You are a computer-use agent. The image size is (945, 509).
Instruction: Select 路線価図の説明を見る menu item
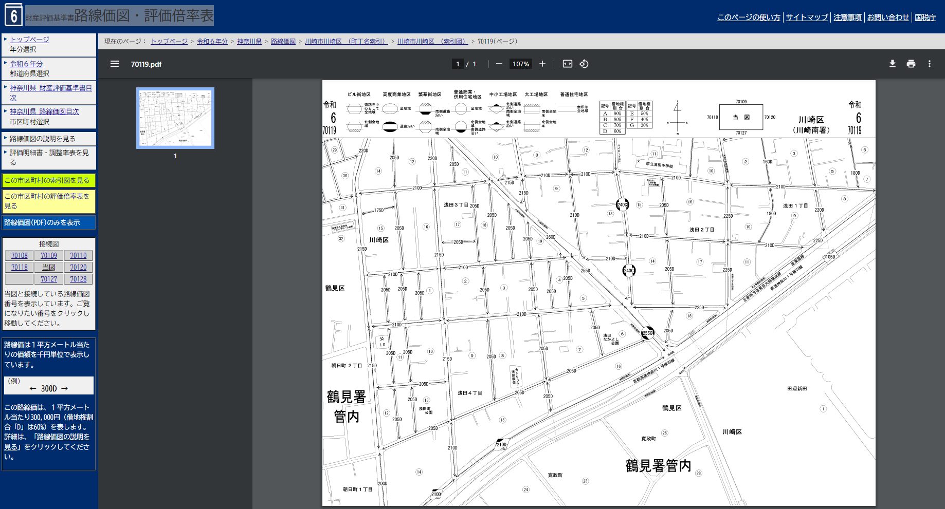[x=43, y=139]
